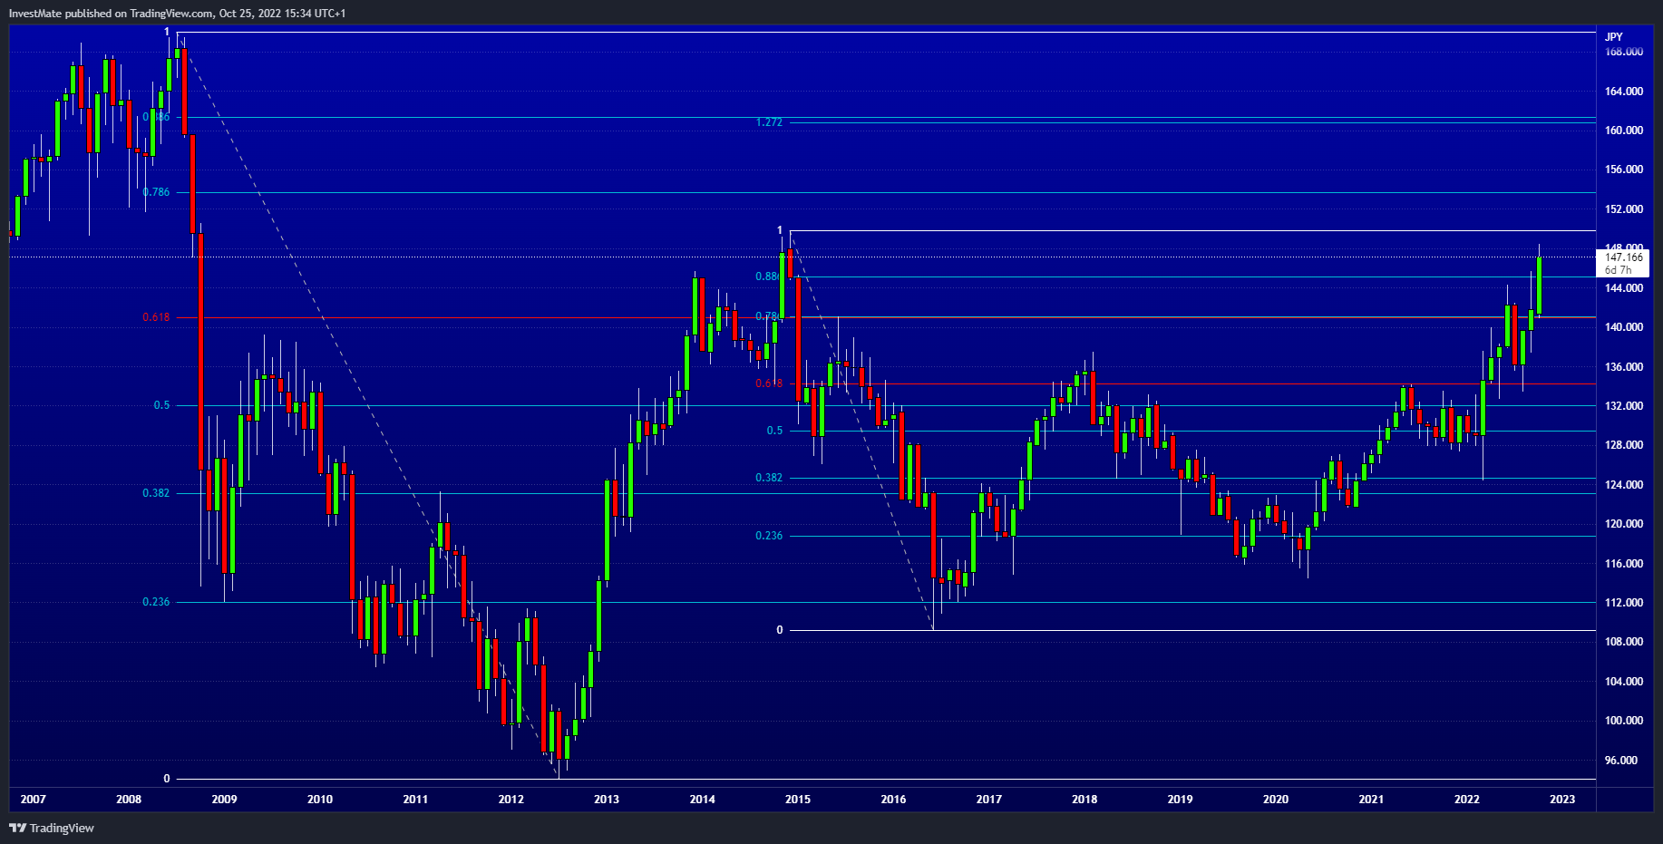Click the red 0.618 label near the 2009 candles
The image size is (1663, 844).
(156, 317)
